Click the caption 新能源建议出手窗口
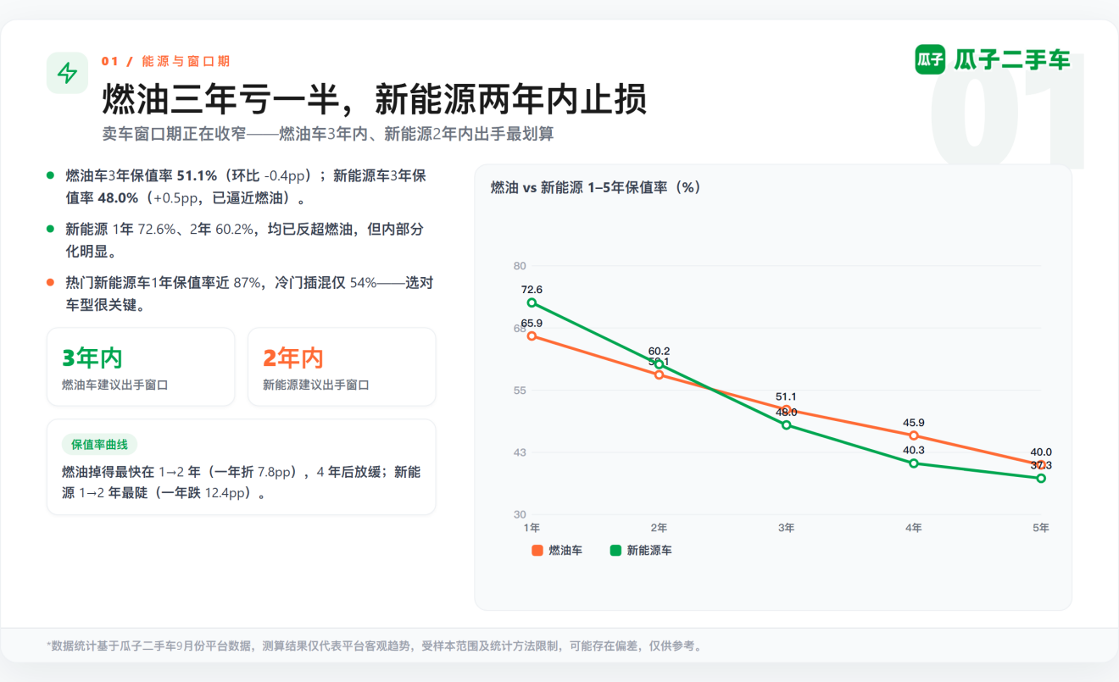 (316, 385)
